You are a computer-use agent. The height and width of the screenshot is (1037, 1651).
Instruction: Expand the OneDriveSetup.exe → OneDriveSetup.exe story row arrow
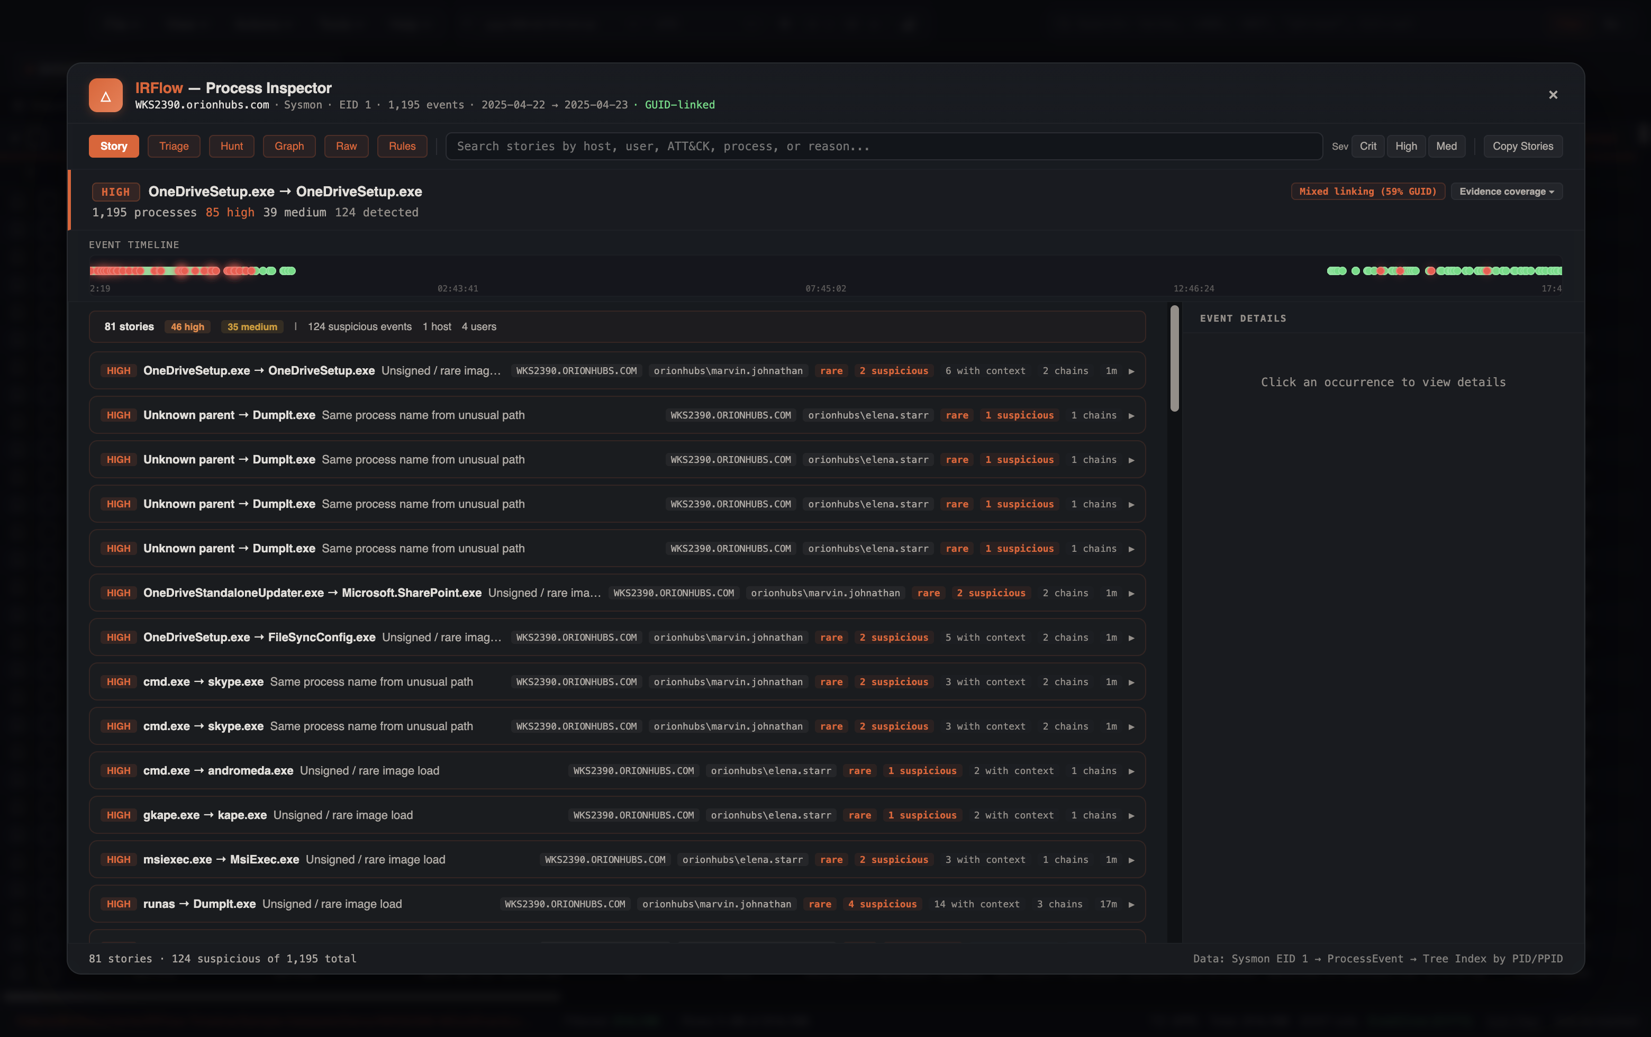(x=1131, y=371)
